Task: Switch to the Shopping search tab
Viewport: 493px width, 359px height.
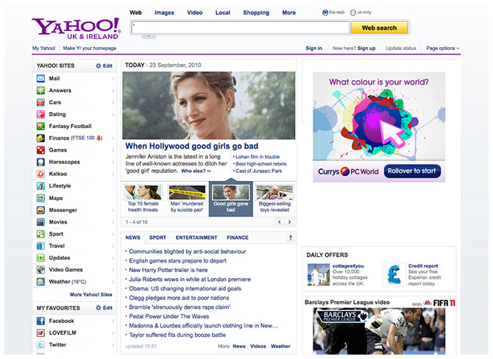Action: click(256, 13)
